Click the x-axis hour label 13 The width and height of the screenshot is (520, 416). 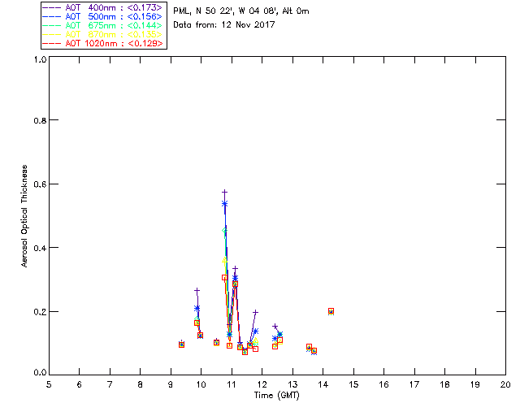click(292, 384)
